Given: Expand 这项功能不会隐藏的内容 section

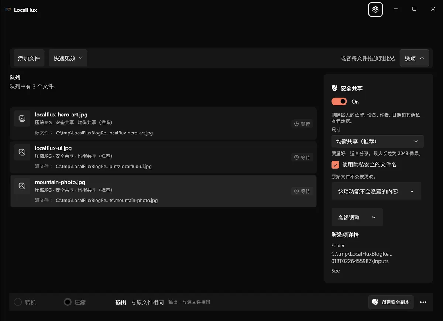Looking at the screenshot, I should 376,191.
